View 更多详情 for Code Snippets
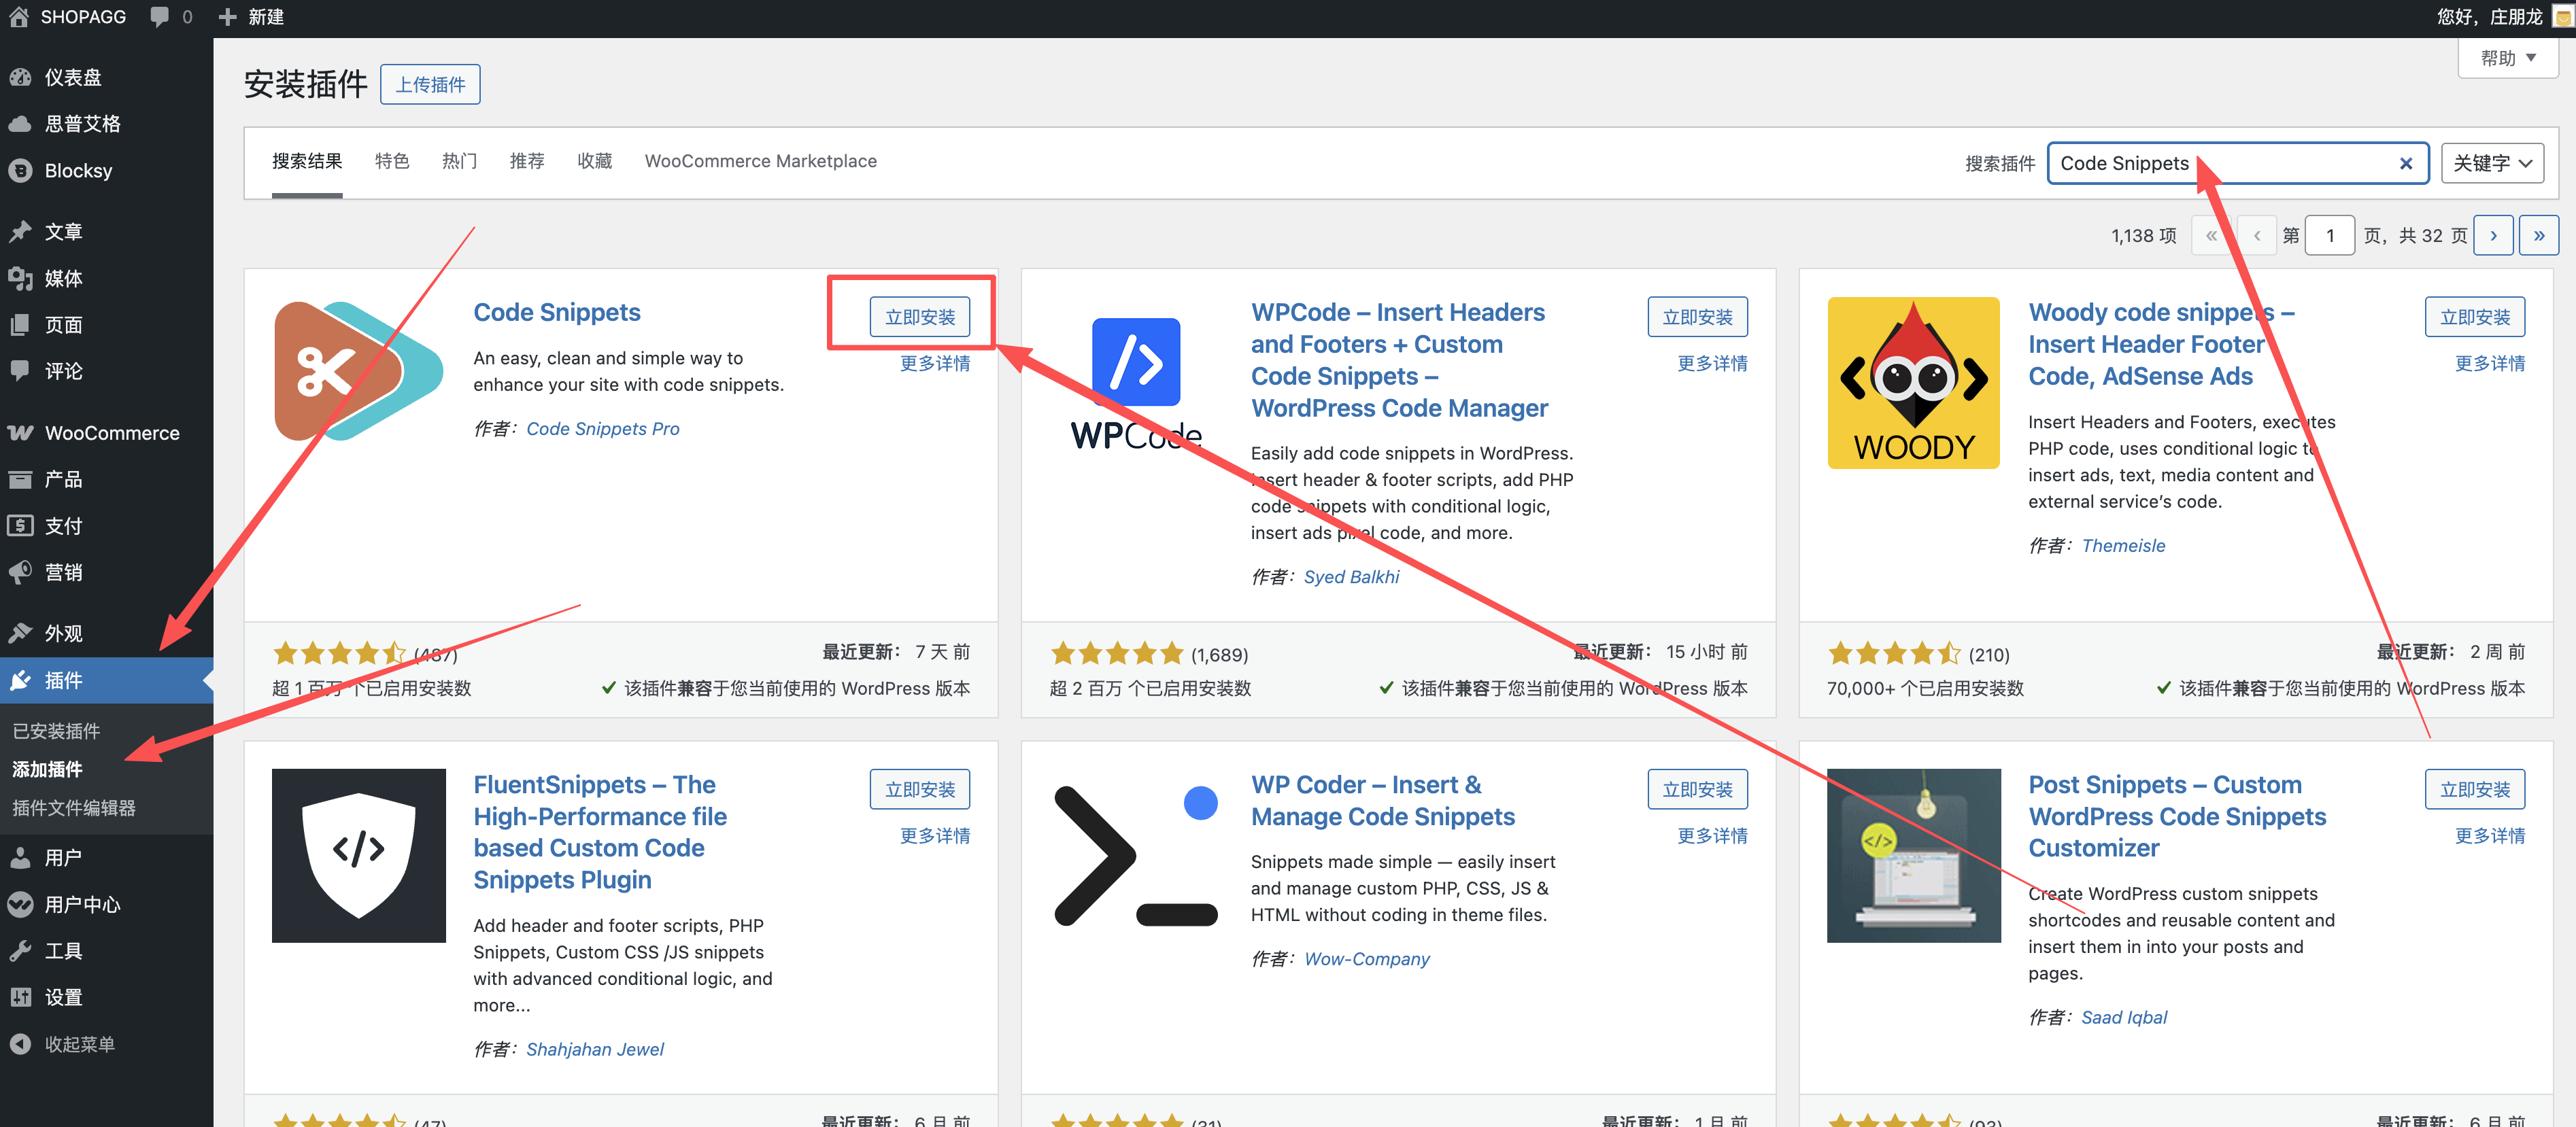This screenshot has width=2576, height=1127. 935,363
